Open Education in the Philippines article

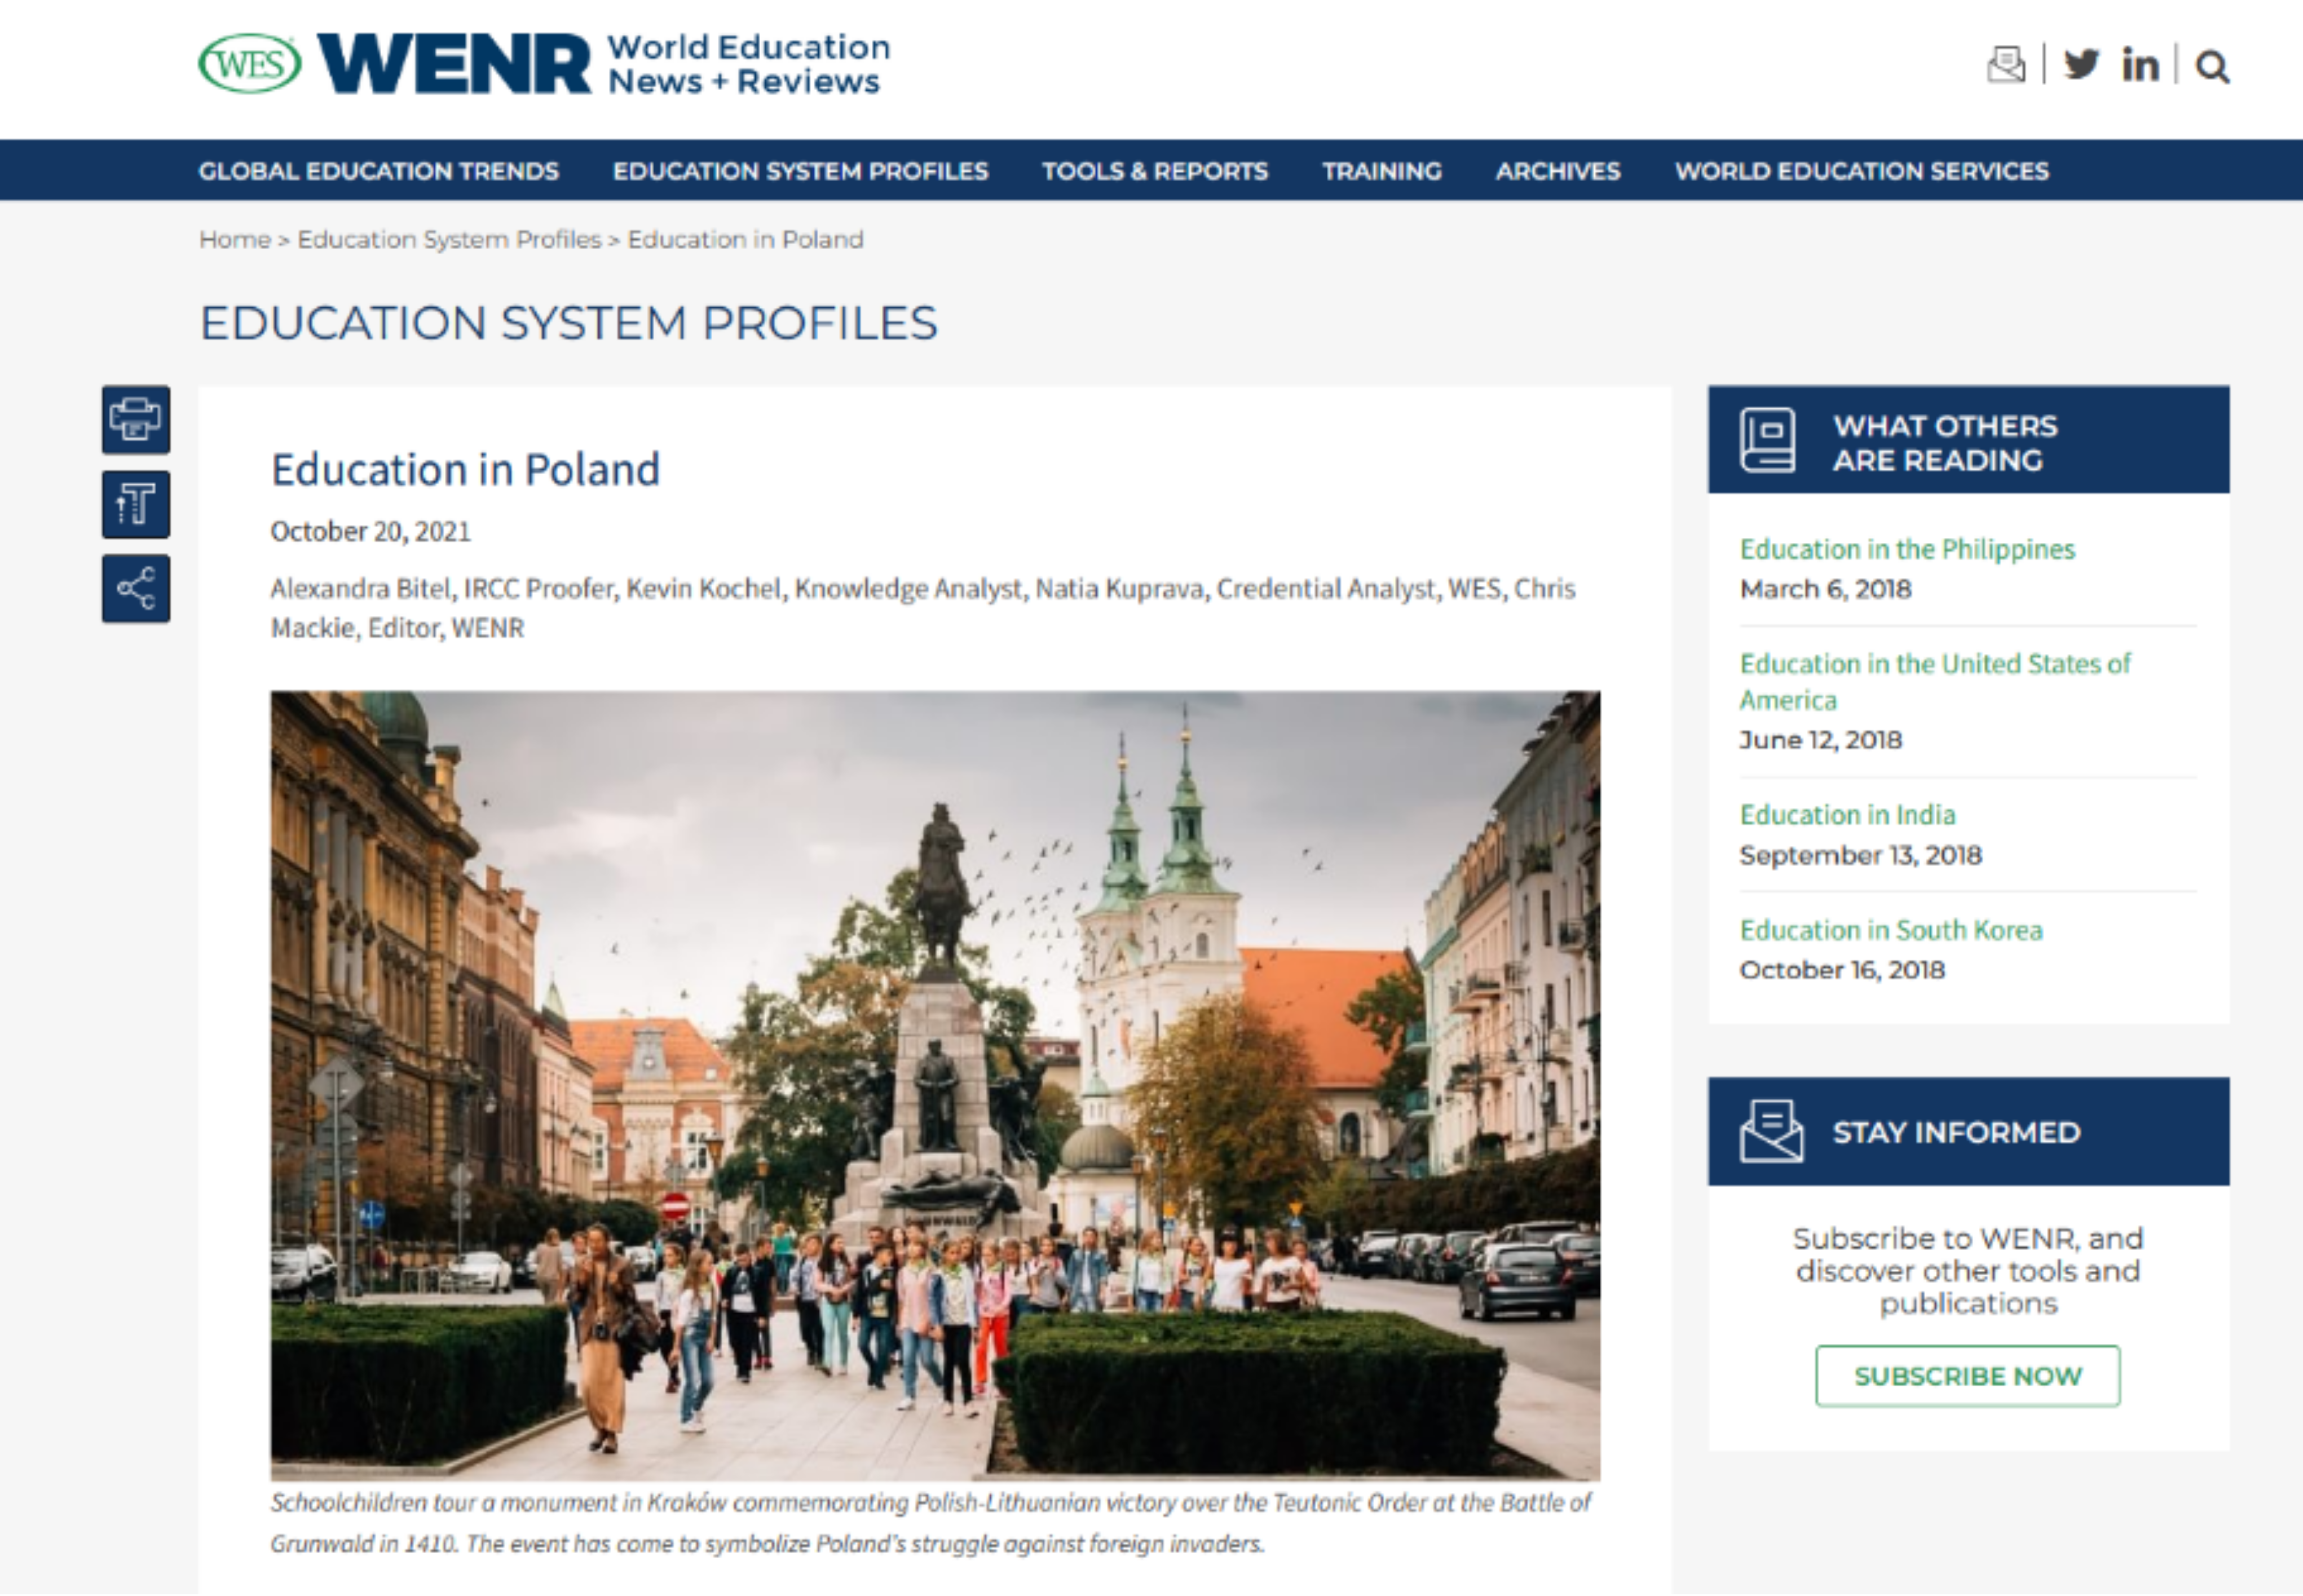tap(1907, 549)
